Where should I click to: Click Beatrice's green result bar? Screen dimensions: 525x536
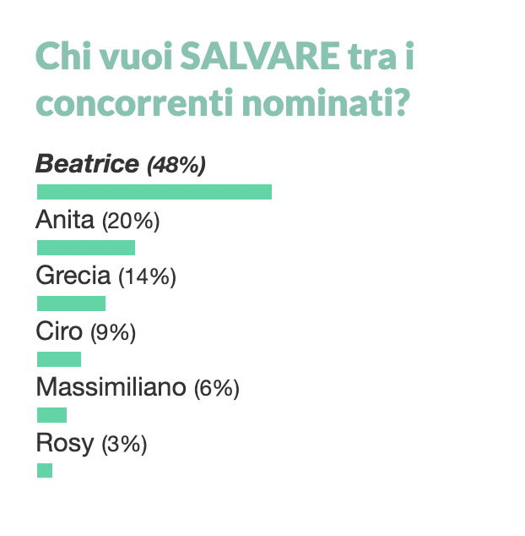click(154, 192)
